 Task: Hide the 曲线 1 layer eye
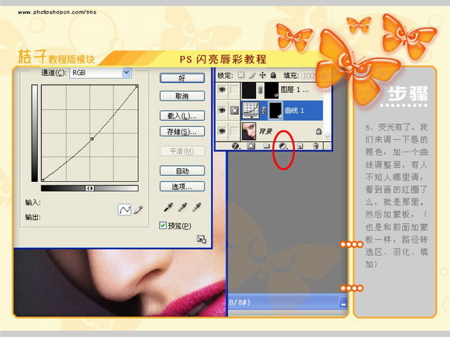tap(222, 110)
